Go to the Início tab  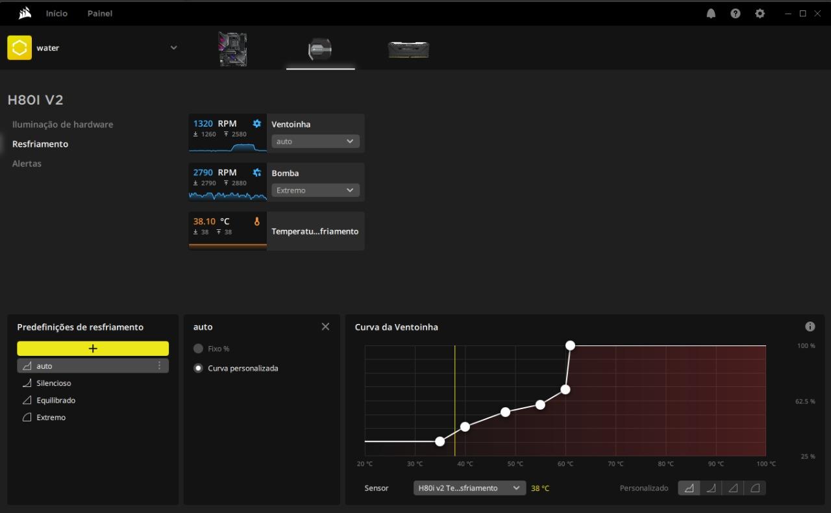point(56,14)
